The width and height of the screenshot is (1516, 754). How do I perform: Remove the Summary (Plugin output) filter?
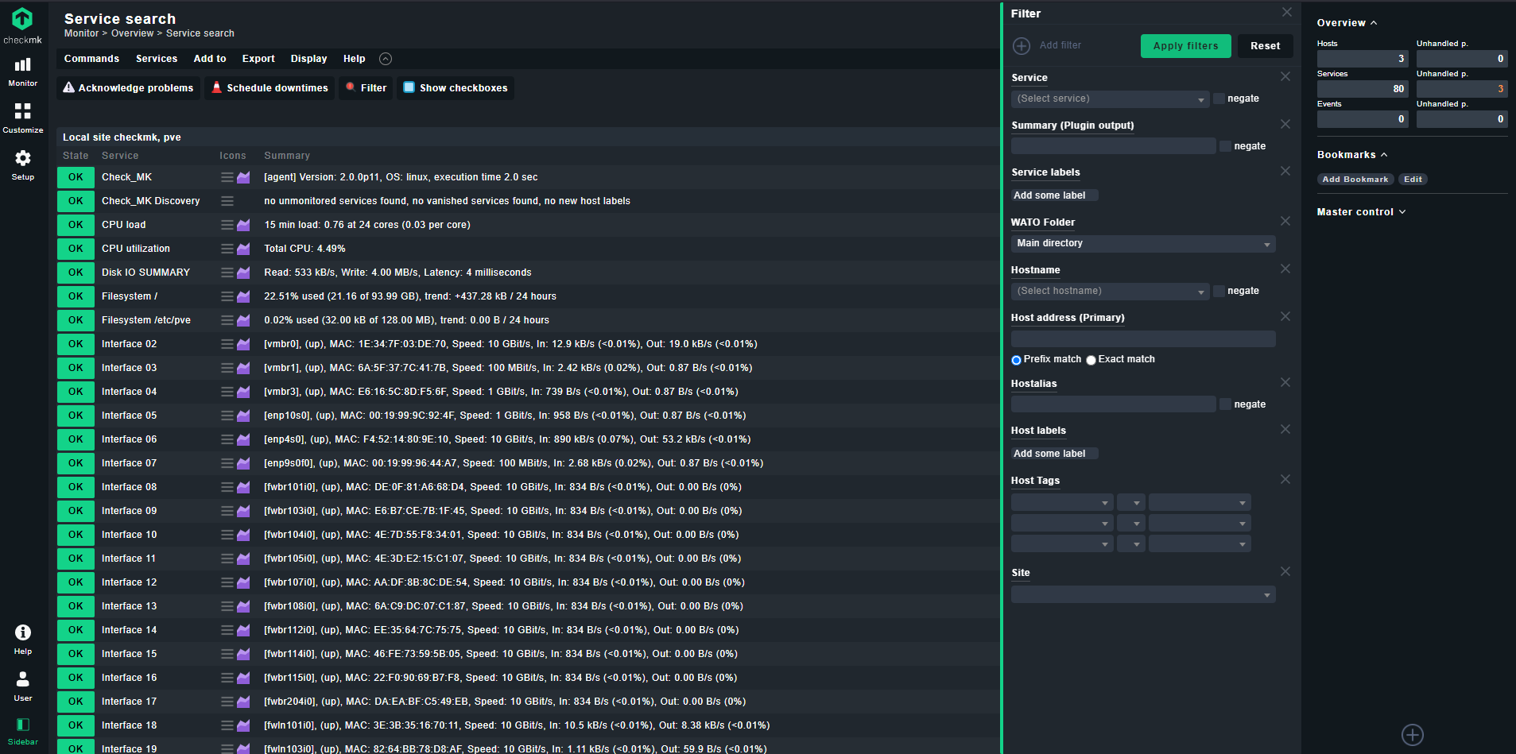pyautogui.click(x=1285, y=124)
